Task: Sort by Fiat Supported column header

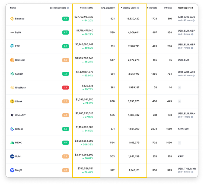Action: coord(185,8)
